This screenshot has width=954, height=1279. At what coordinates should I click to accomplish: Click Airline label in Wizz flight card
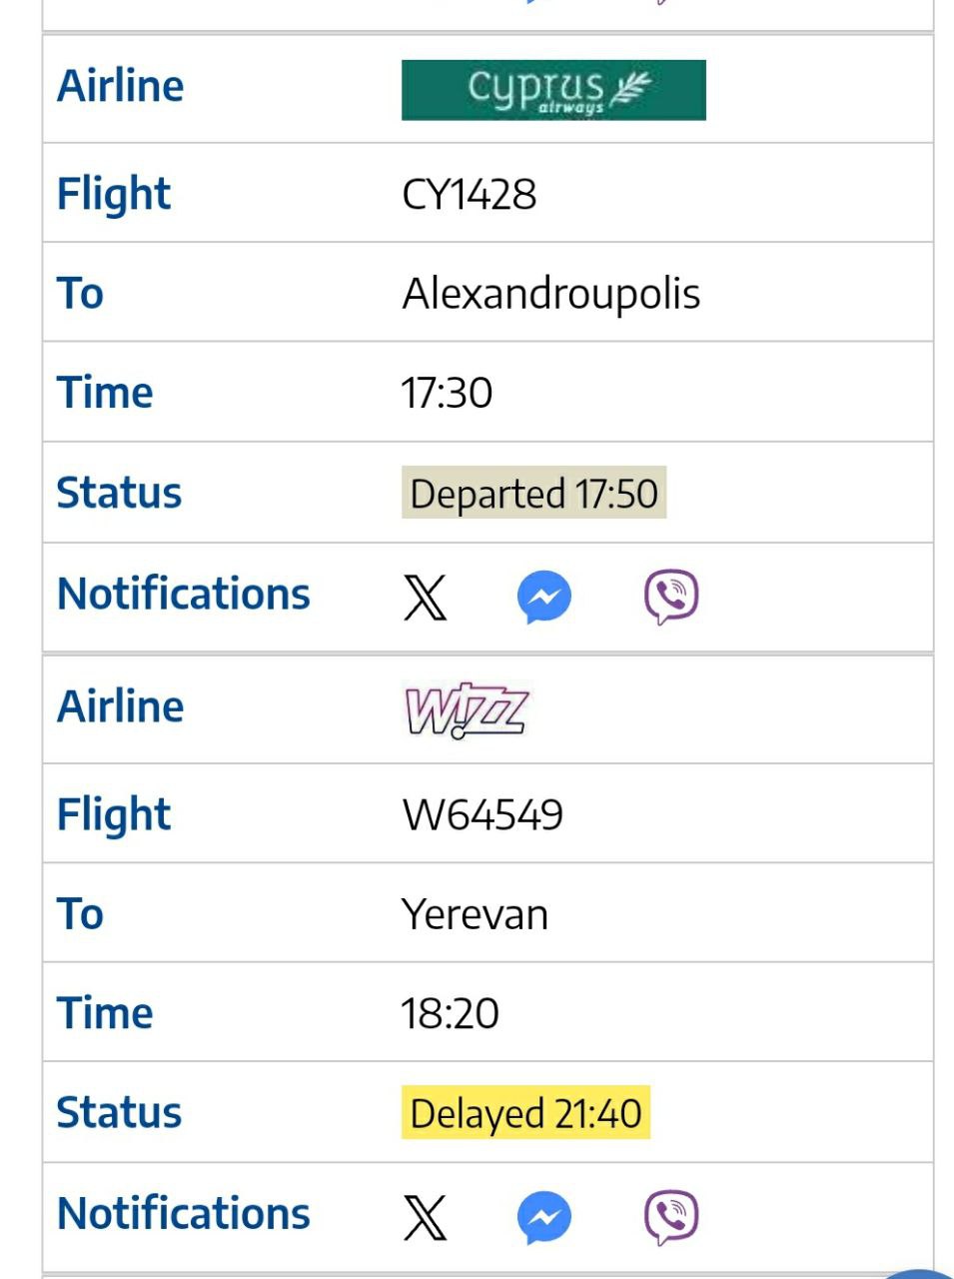(121, 706)
